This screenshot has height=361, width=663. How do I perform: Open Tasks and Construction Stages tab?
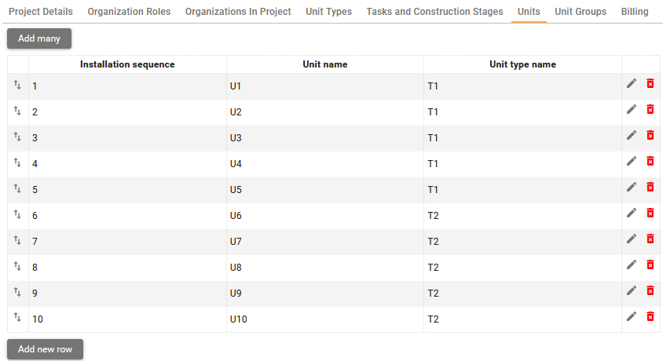pos(434,12)
